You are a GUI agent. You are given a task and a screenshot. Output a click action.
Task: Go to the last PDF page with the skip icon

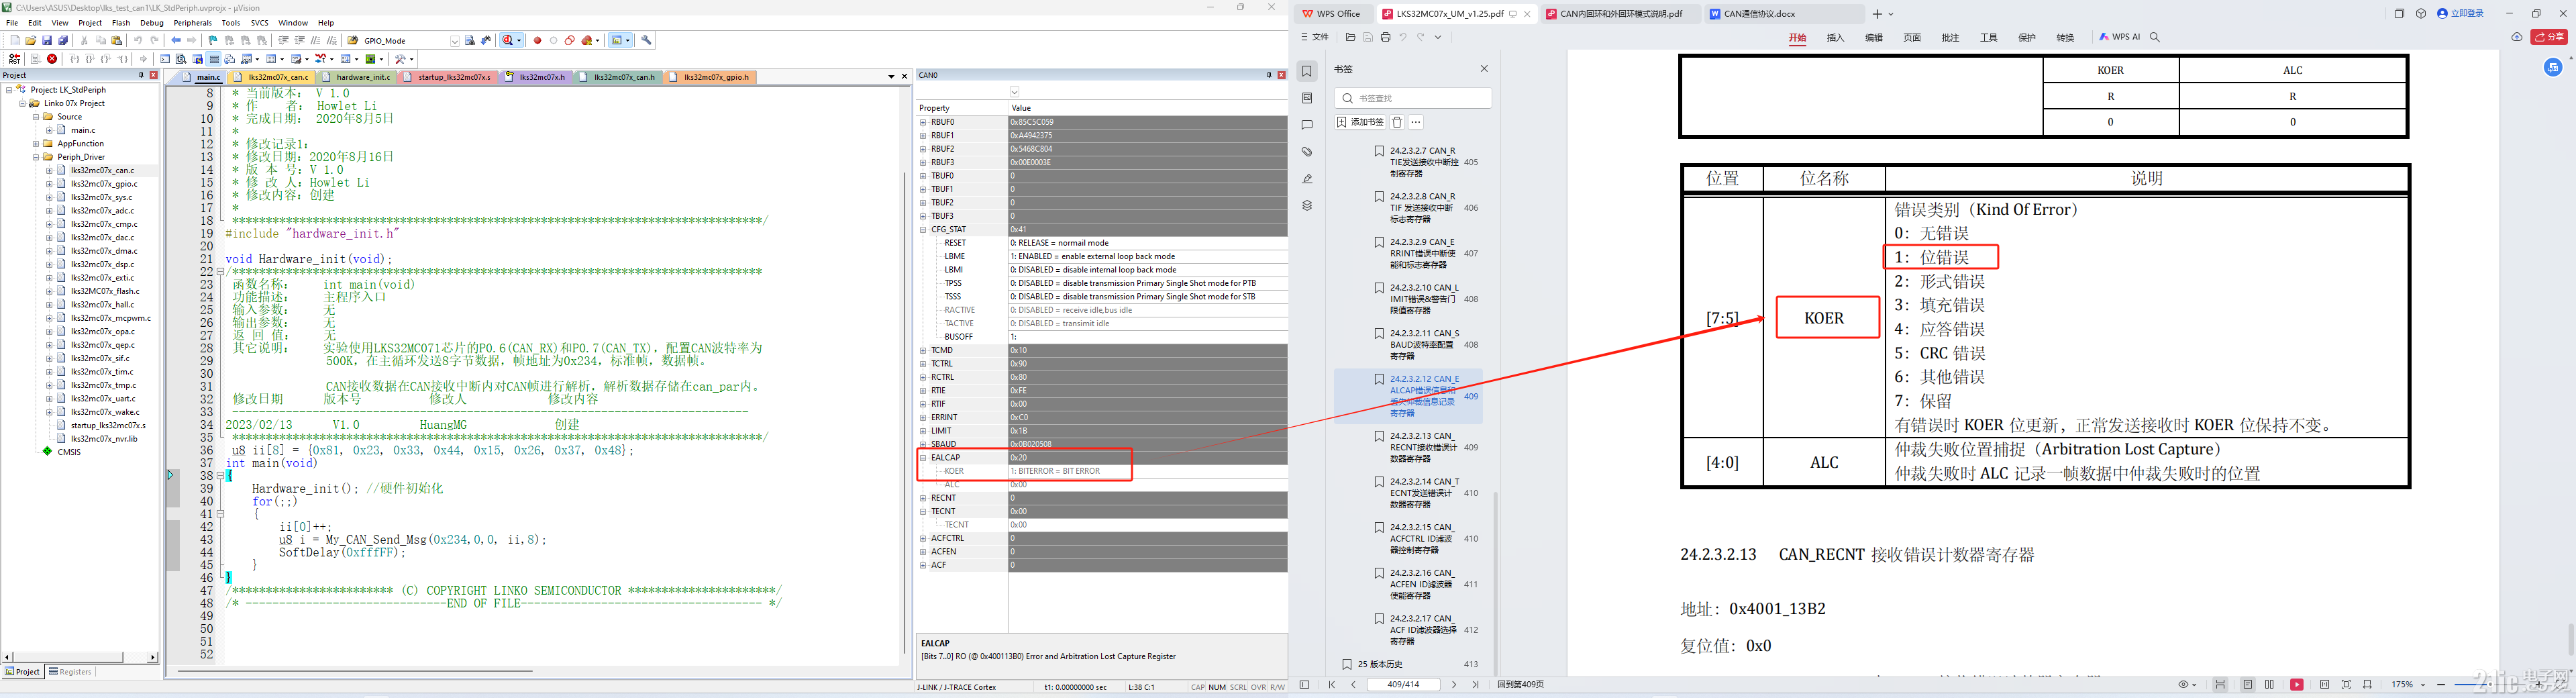1476,685
